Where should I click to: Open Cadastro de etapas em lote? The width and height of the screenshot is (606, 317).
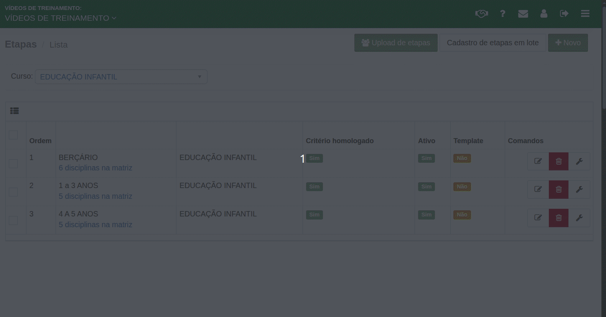pyautogui.click(x=492, y=43)
